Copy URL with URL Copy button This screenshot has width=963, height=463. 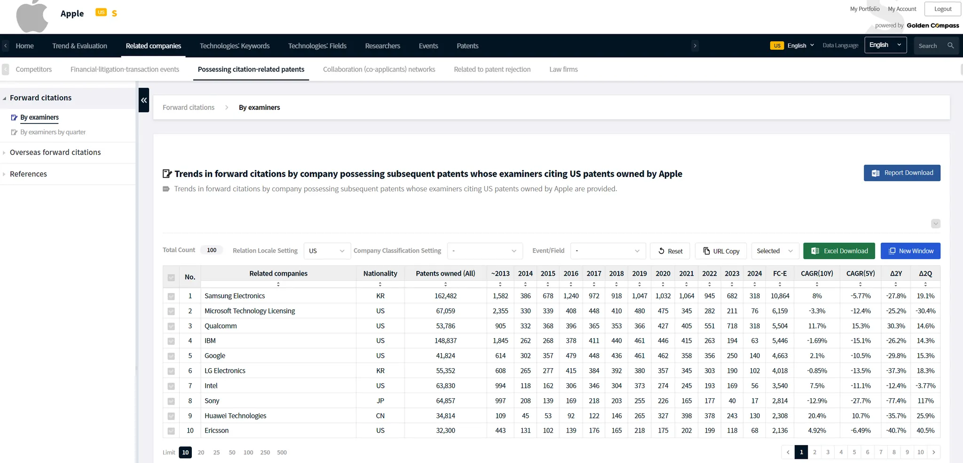[721, 251]
